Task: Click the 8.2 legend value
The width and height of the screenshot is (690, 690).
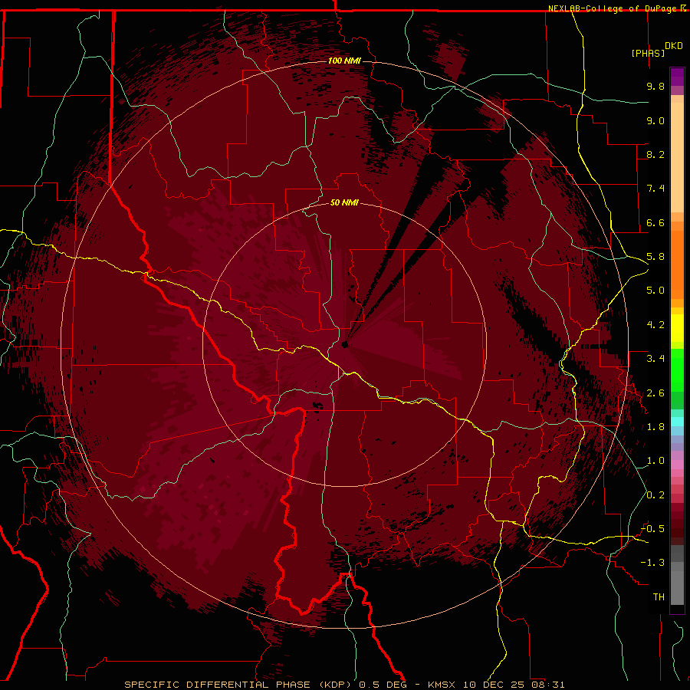Action: coord(655,154)
